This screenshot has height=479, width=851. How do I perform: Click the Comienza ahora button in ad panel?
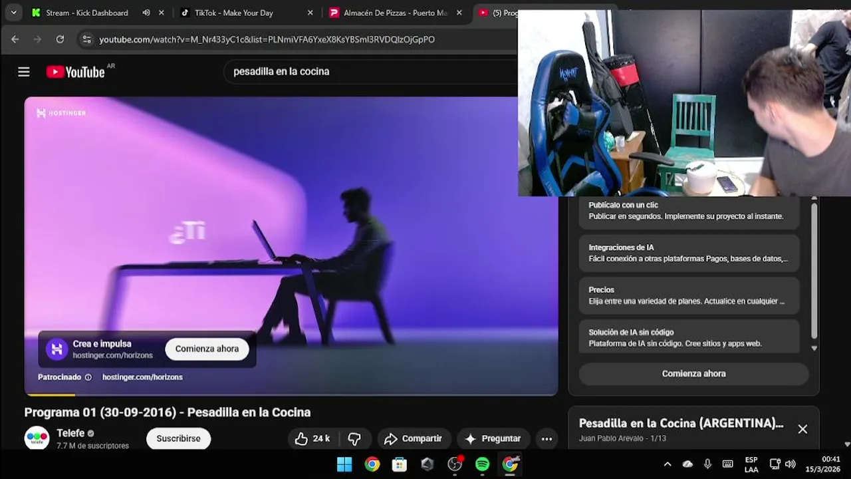click(693, 374)
